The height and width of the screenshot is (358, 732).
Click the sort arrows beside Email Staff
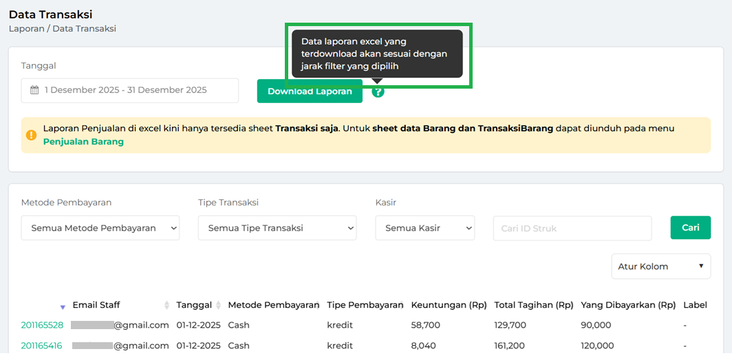(166, 305)
